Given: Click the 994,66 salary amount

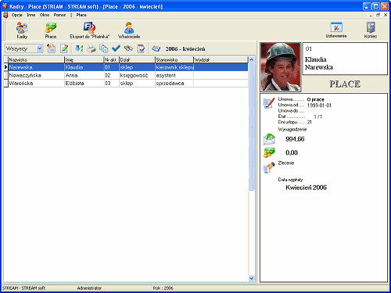Looking at the screenshot, I should pos(295,139).
